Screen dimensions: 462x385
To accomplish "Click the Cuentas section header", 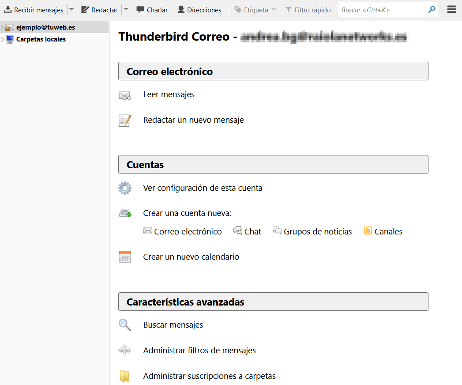I will coord(273,164).
